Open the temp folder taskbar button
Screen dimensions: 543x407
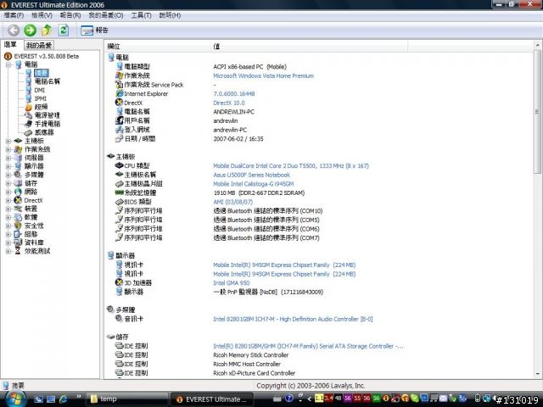(x=126, y=399)
